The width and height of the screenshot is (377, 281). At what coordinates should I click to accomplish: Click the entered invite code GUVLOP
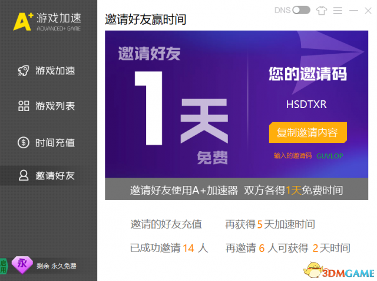[329, 156]
